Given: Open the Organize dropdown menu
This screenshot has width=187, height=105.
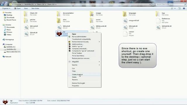Looking at the screenshot, I should (6, 8).
